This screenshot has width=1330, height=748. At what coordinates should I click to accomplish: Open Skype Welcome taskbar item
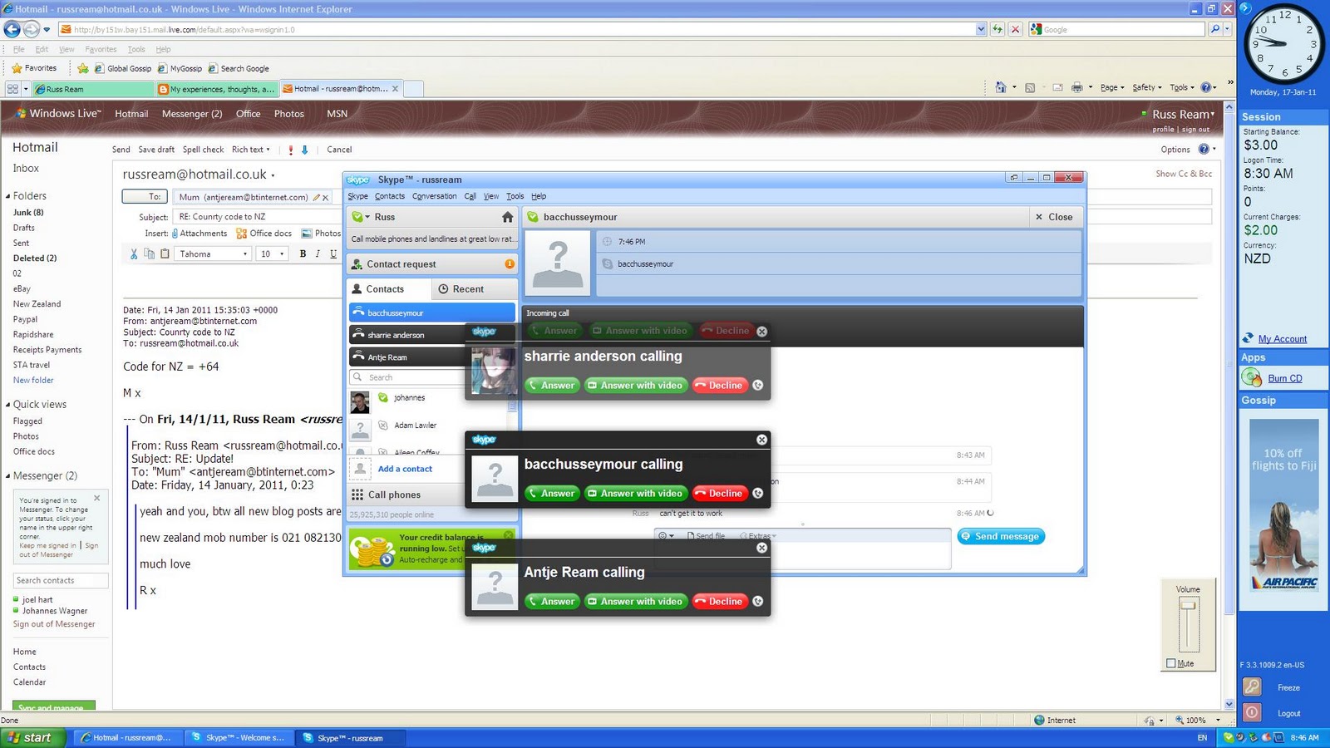click(x=238, y=737)
